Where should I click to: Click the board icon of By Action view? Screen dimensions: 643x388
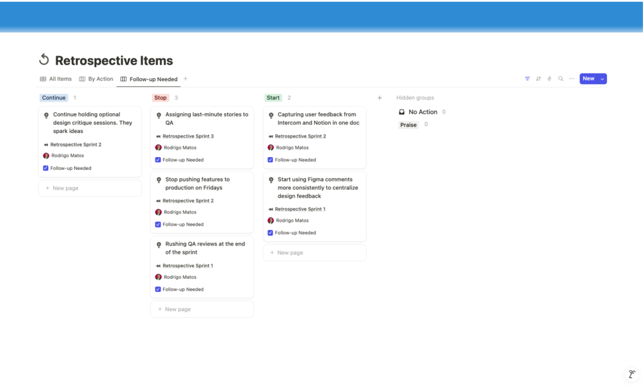tap(82, 79)
